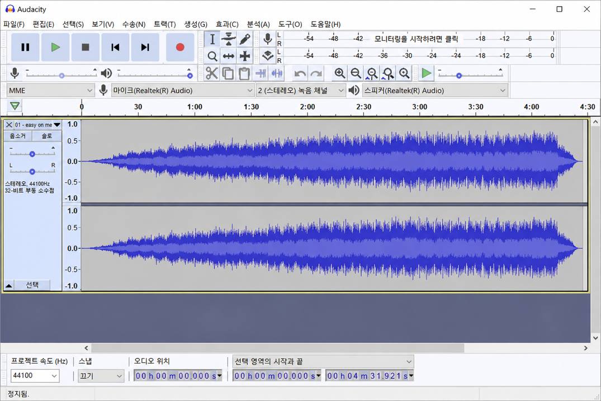Toggle track solo with 솔로 button
This screenshot has width=601, height=401.
click(x=47, y=136)
